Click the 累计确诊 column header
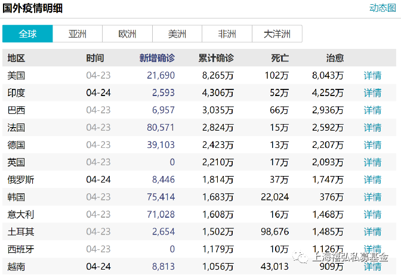The height and width of the screenshot is (275, 401). 216,58
